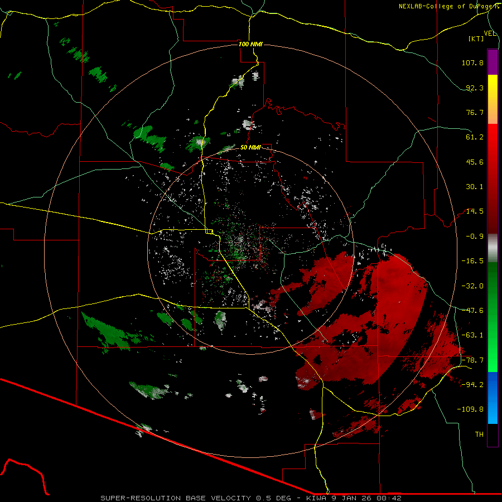Click the 100 NMI range ring label

tap(250, 44)
